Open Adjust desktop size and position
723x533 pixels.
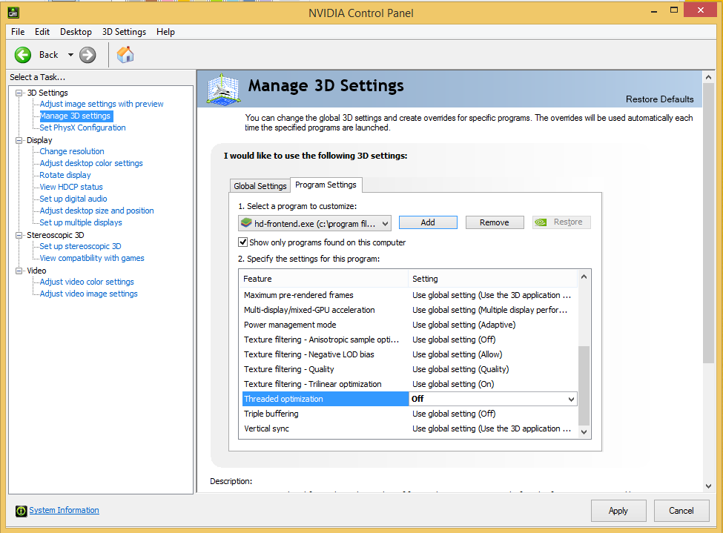(97, 211)
